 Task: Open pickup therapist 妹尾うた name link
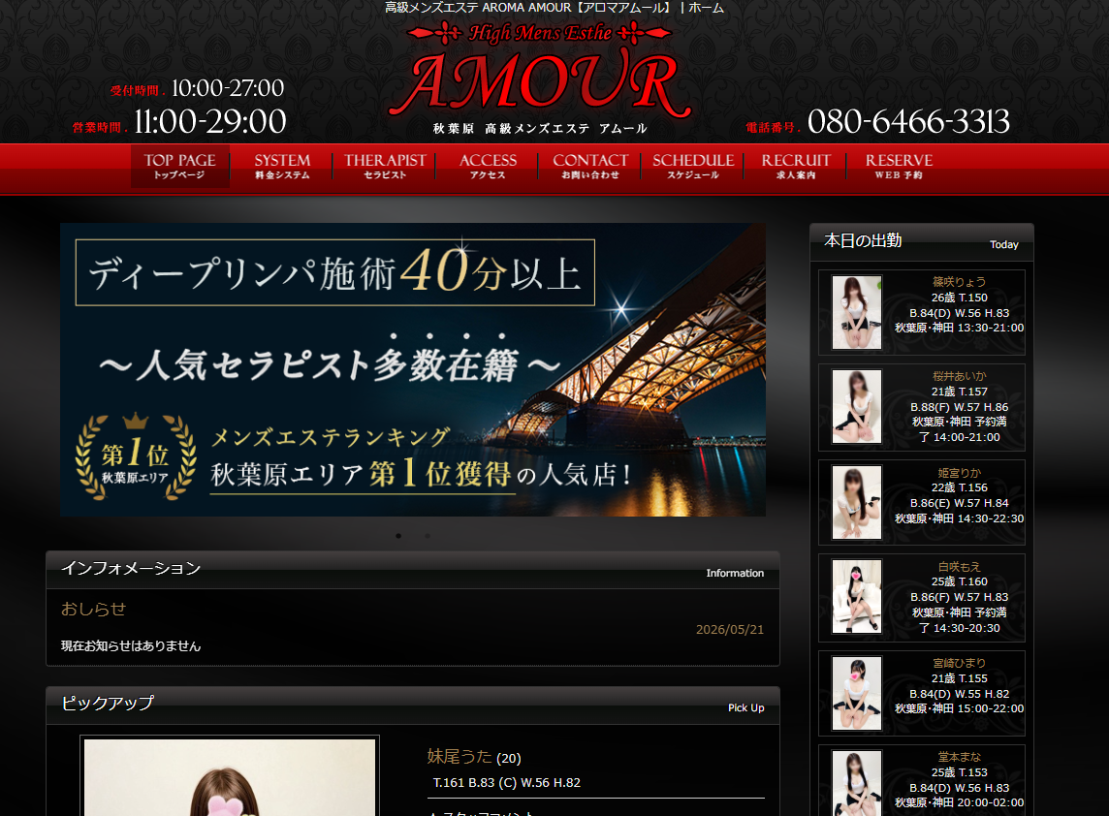[459, 757]
